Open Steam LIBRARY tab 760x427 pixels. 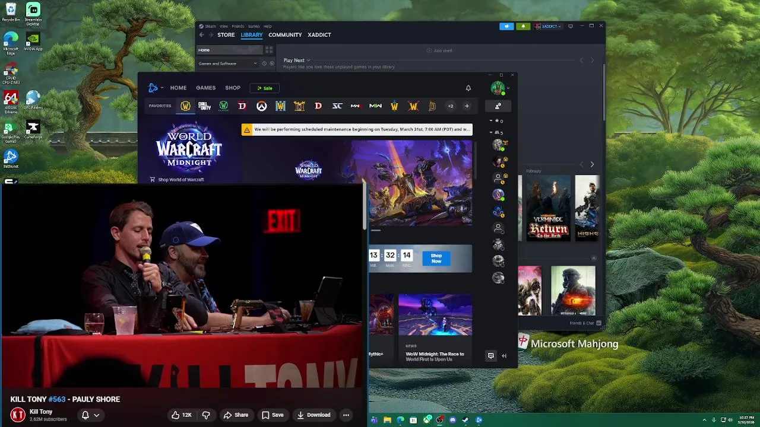pyautogui.click(x=252, y=35)
